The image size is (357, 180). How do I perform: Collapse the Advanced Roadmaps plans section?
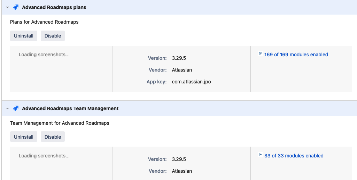[x=8, y=7]
